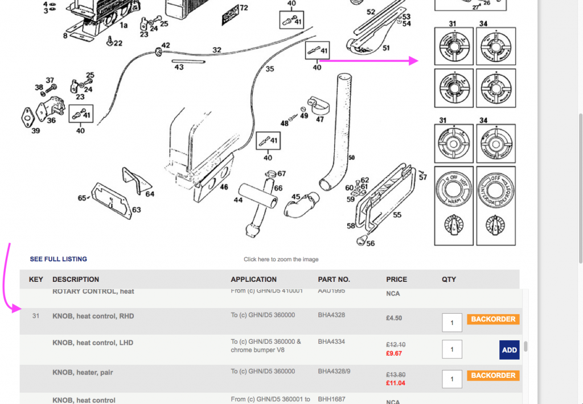Click quantity field for RHD heat control knob
583x404 pixels.
pyautogui.click(x=451, y=322)
